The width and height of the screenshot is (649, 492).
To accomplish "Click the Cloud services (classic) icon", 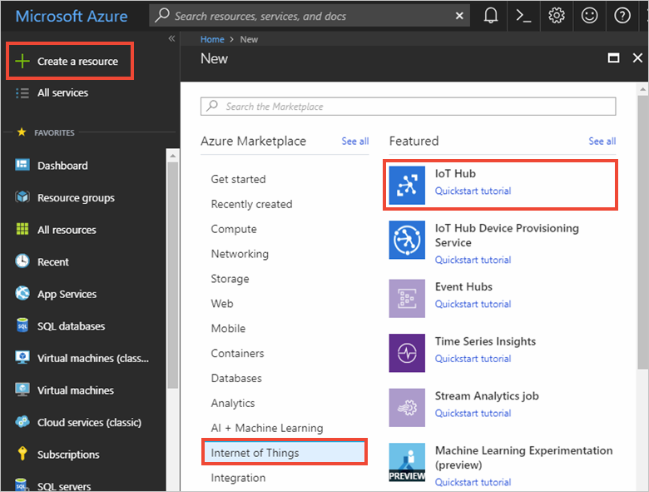I will [22, 421].
